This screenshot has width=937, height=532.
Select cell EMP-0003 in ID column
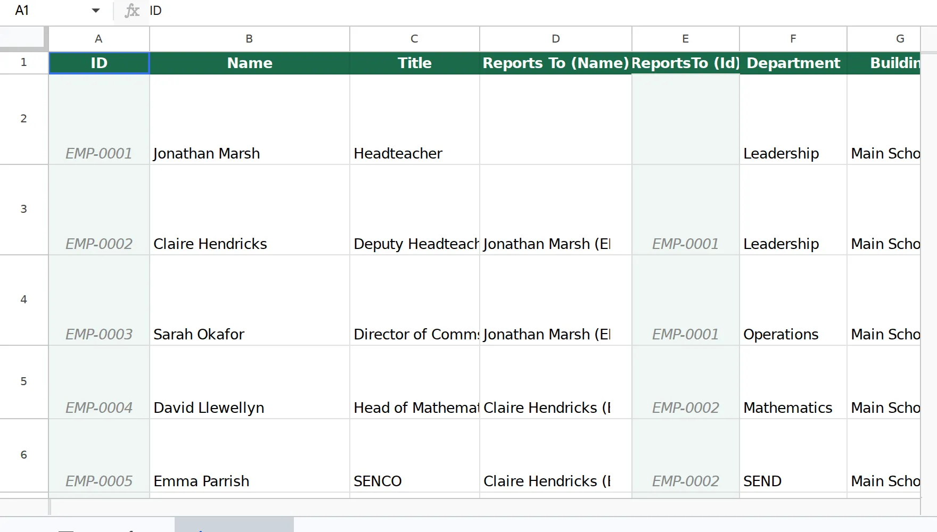[x=99, y=300]
